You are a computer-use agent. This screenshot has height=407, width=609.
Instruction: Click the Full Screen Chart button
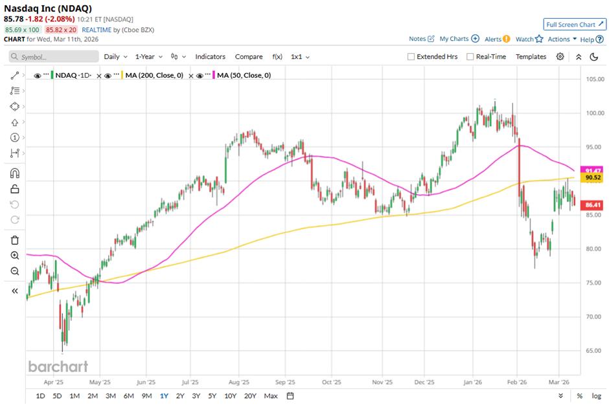[x=575, y=25]
